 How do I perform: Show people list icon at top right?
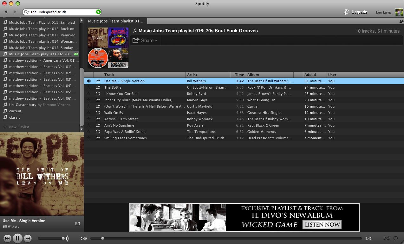click(x=401, y=21)
